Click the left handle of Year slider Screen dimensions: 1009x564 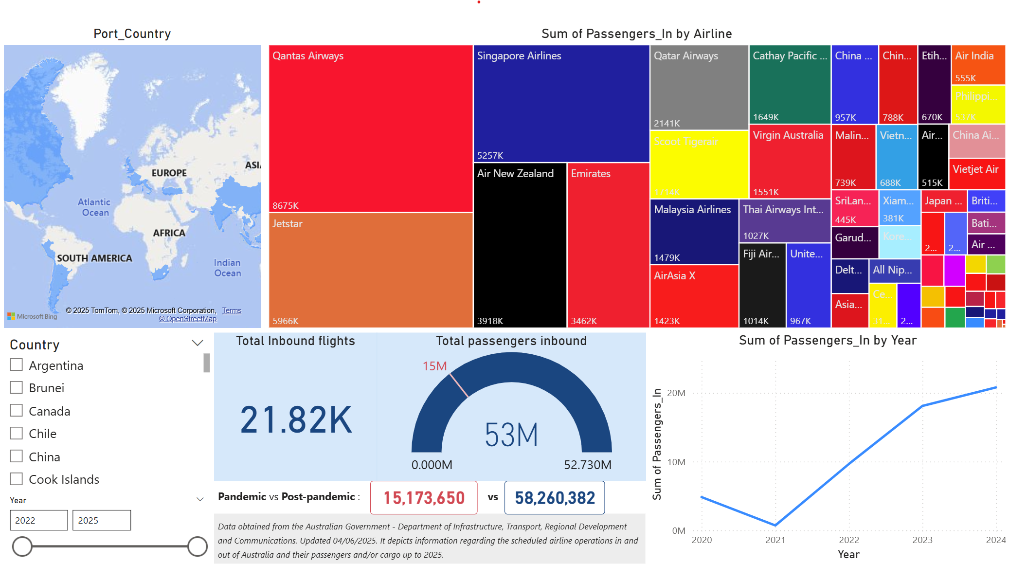22,546
